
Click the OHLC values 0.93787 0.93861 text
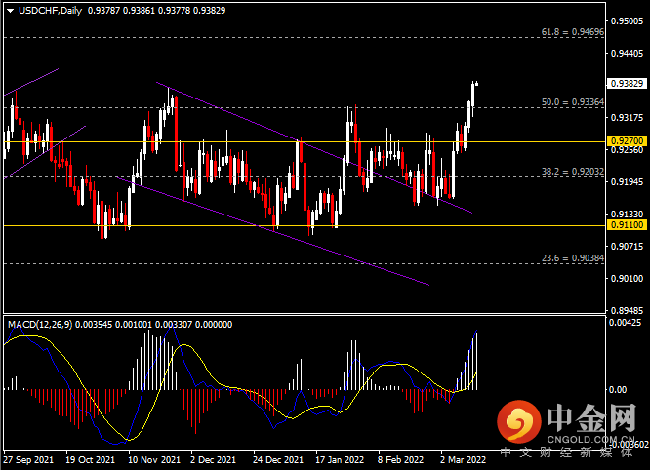click(121, 11)
